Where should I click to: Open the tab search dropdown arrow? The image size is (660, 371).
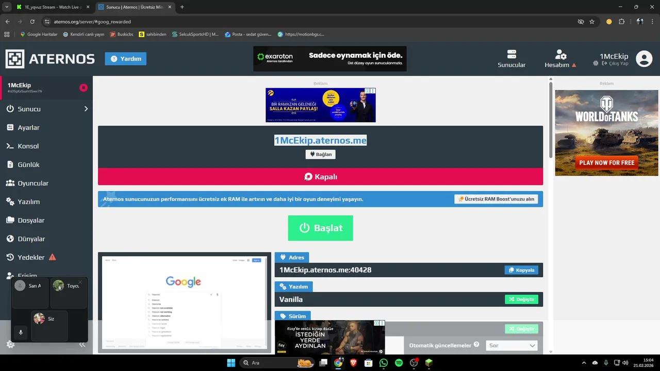click(7, 7)
